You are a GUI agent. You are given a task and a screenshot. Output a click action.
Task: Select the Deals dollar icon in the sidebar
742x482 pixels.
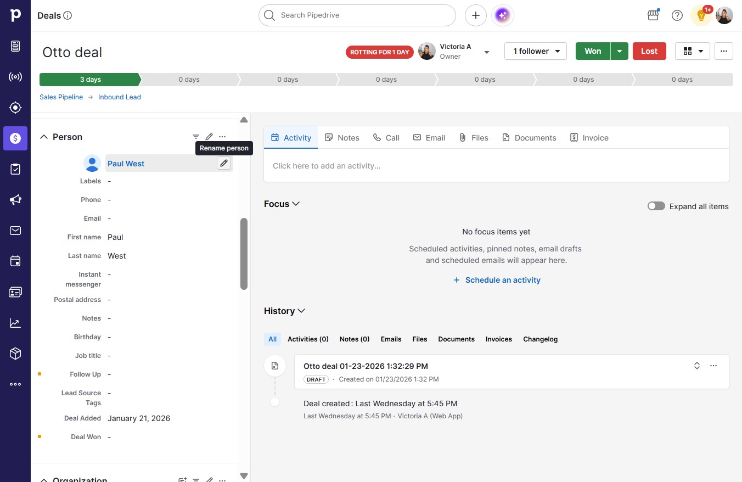point(15,138)
